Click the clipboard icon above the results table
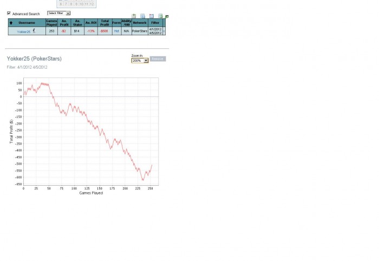Image resolution: width=379 pixels, height=261 pixels. click(x=134, y=16)
